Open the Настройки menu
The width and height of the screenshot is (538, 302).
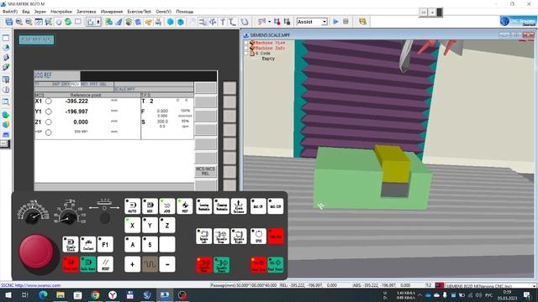tap(61, 11)
